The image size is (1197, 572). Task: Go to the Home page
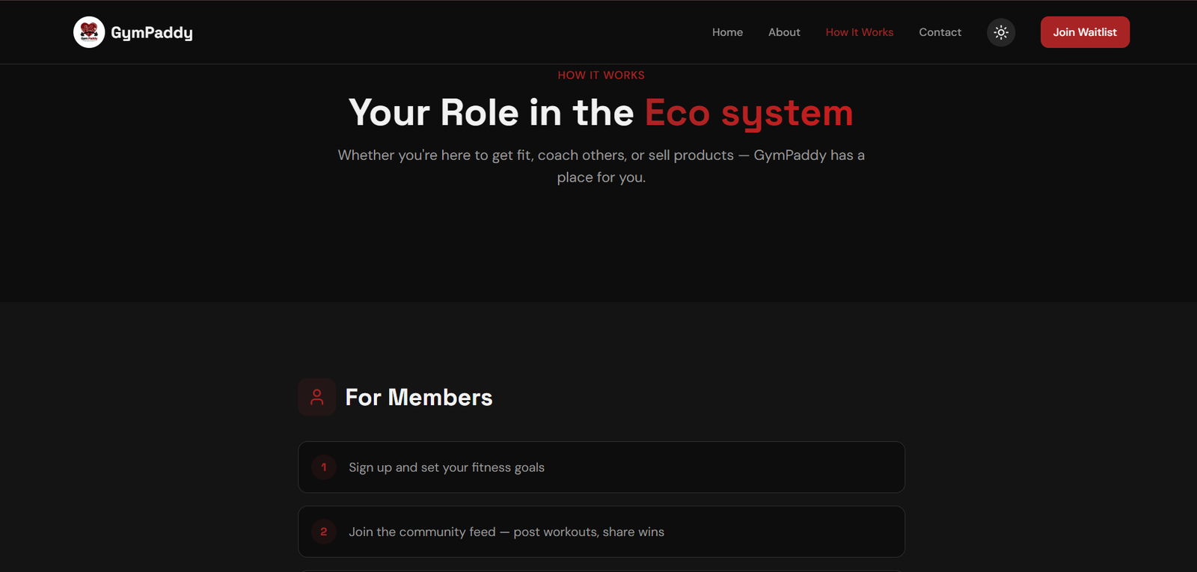[727, 32]
